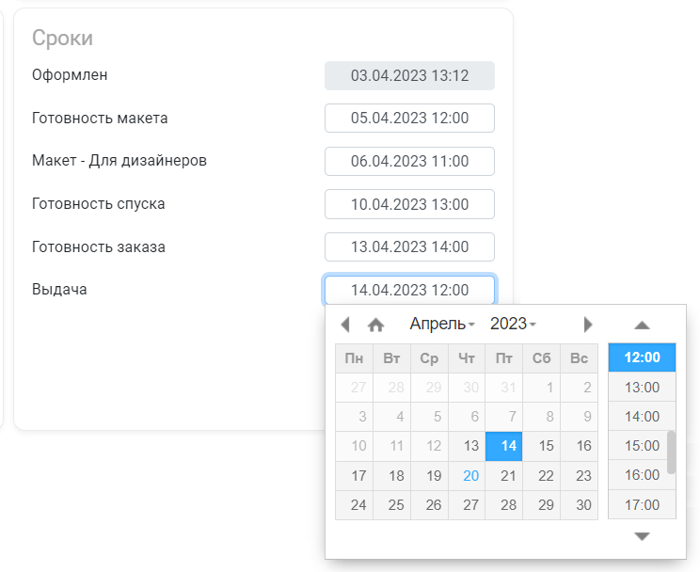
Task: Open the 2023 year dropdown
Action: point(513,324)
